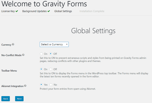Click the green checkmark beside Background Updates
152x103 pixels.
click(x=49, y=11)
